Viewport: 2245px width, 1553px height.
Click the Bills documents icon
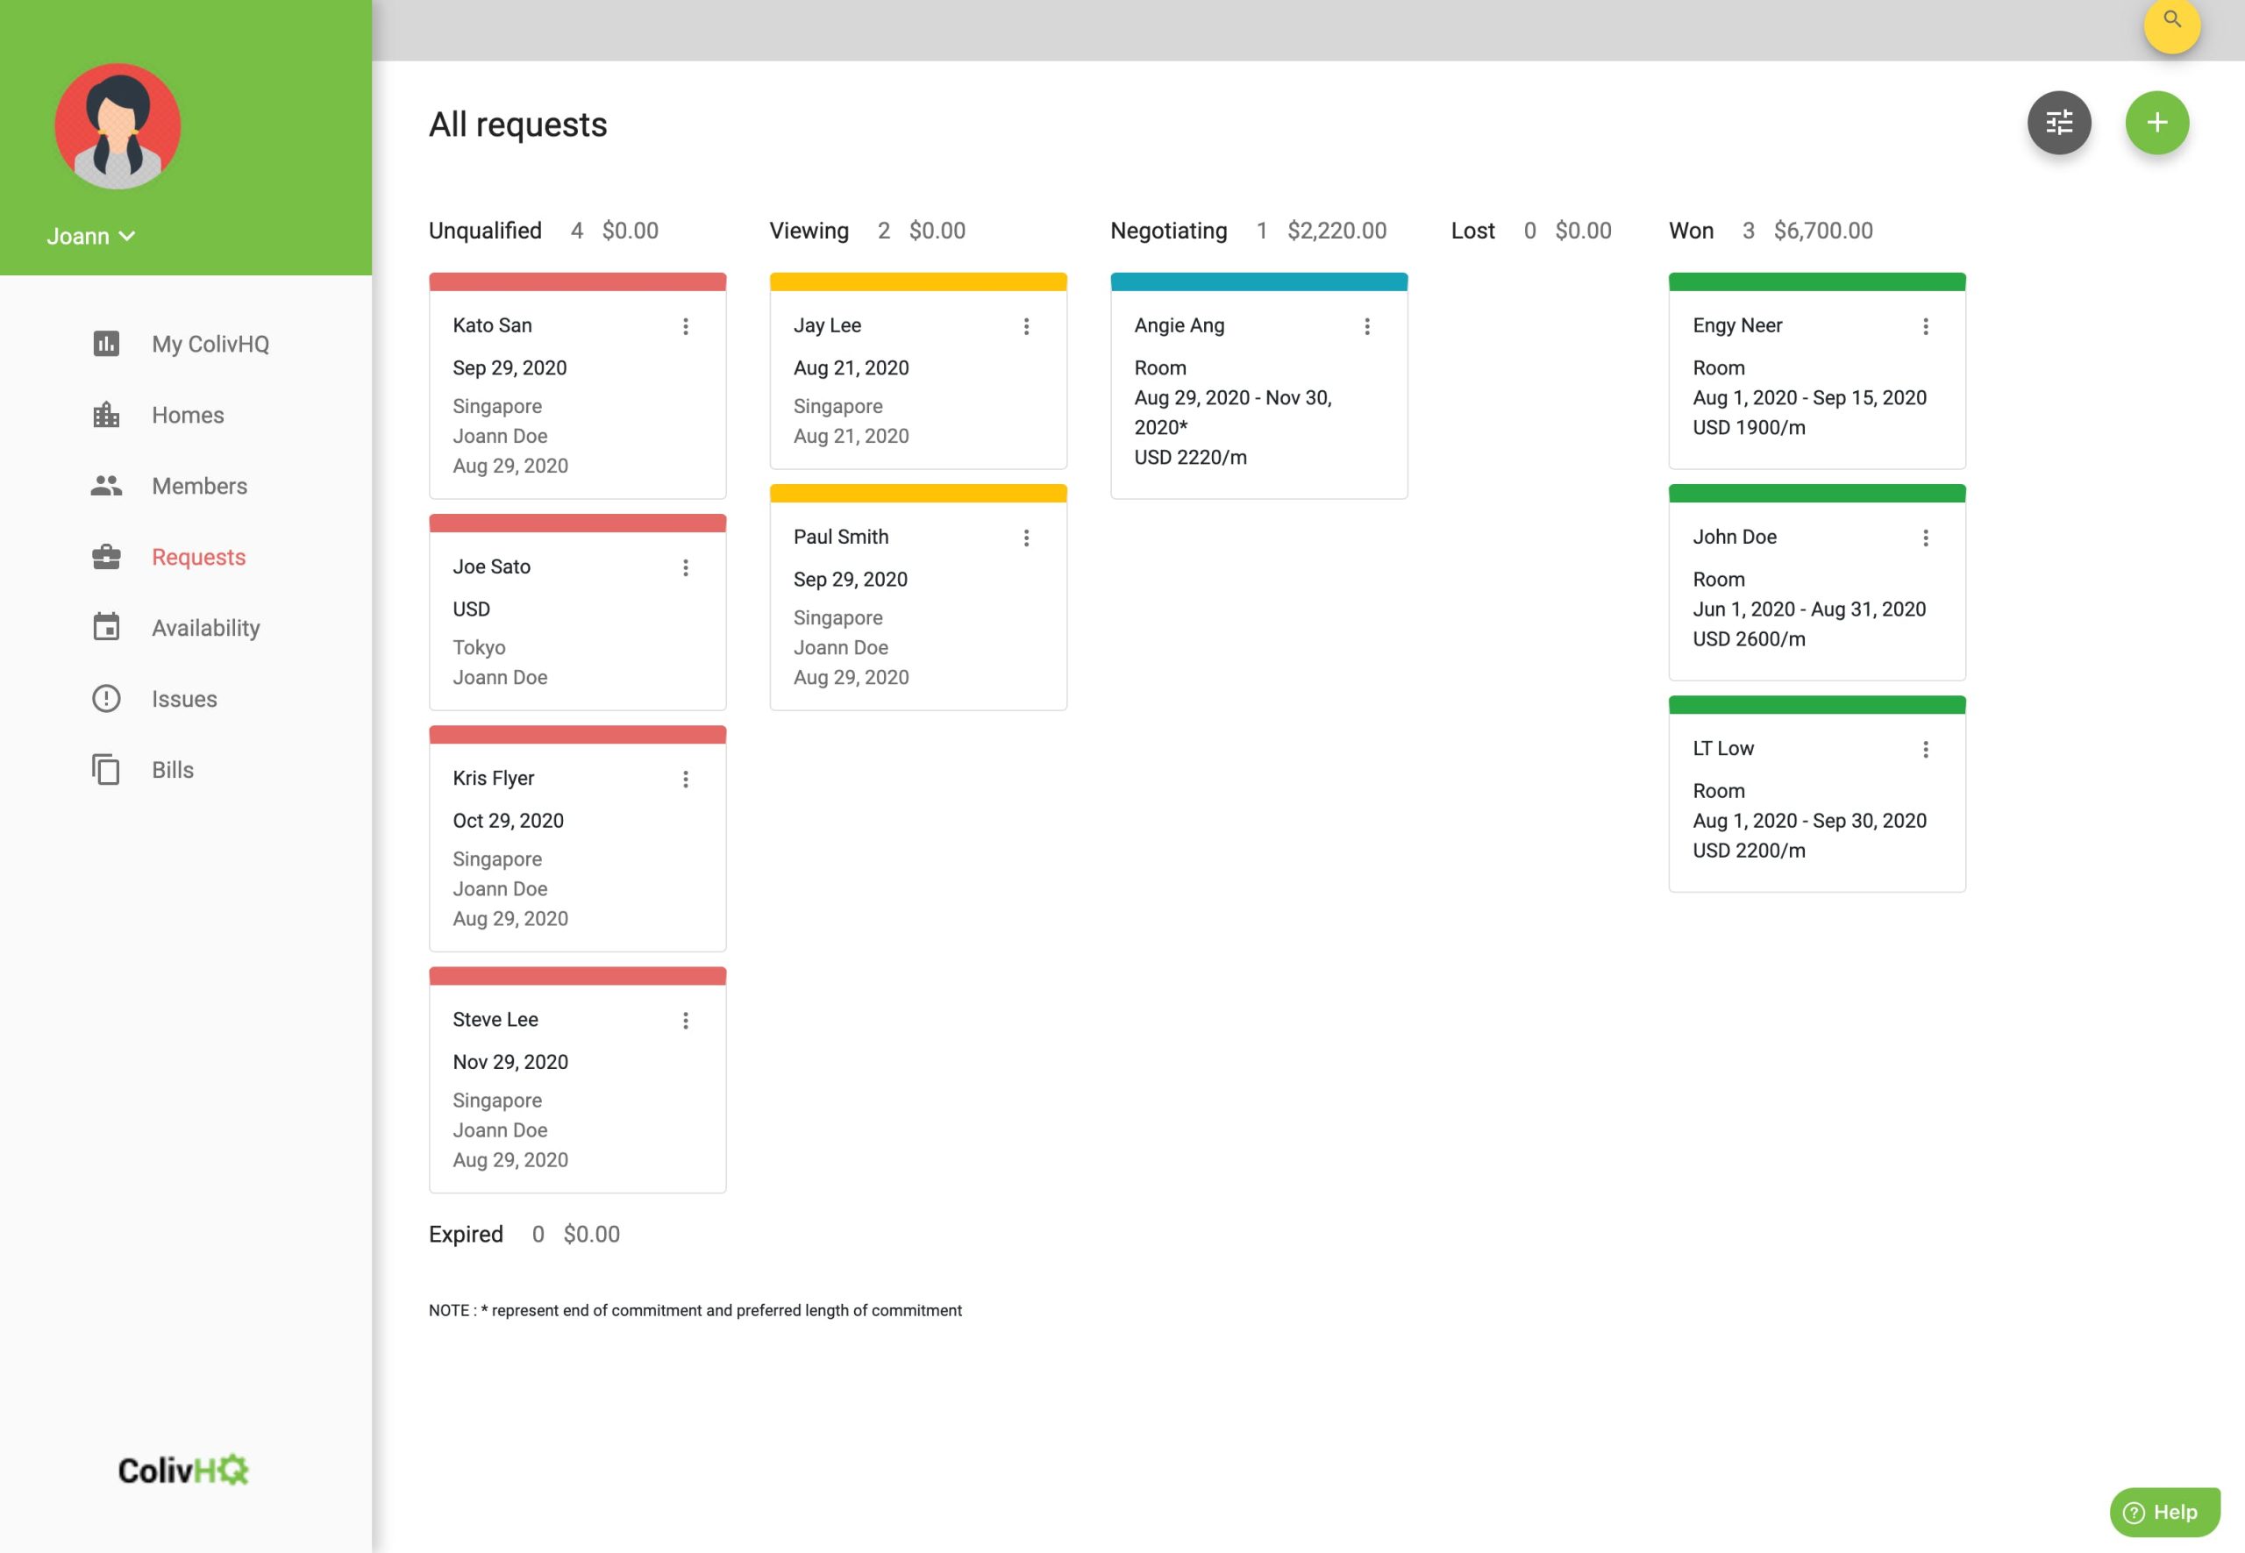pos(106,770)
